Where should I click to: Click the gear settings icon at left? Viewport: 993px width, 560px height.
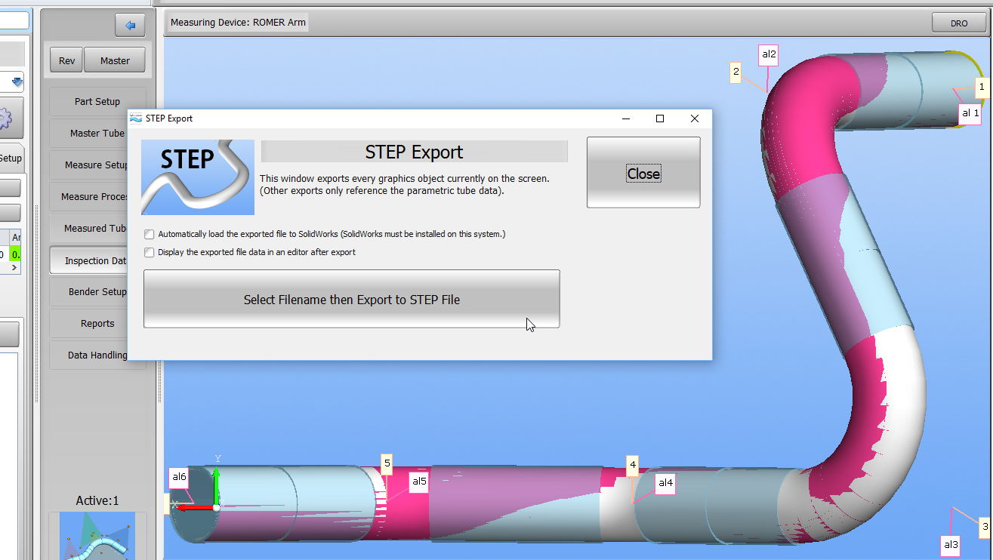pos(6,118)
